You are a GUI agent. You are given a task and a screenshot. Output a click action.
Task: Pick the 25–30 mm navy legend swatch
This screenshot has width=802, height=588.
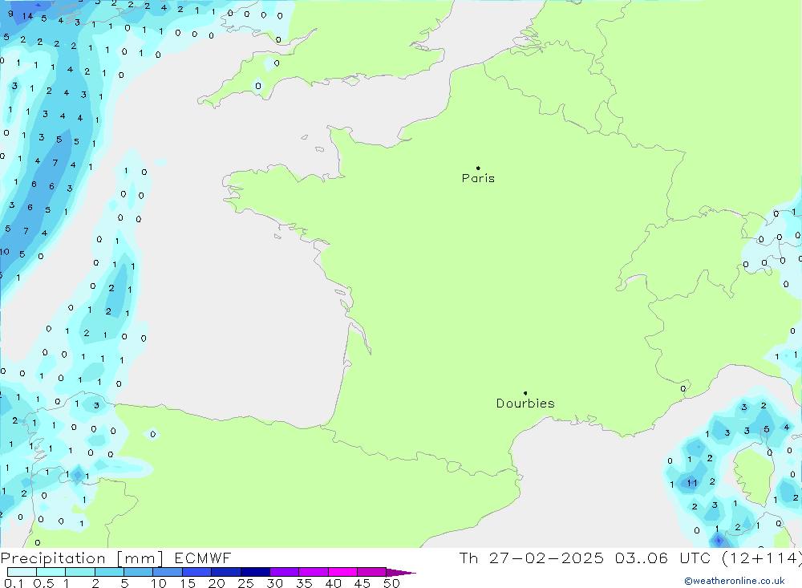(x=255, y=572)
